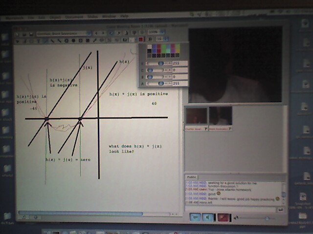This screenshot has height=234, width=313.
Task: Pick the filled rectangle tool
Action: (88, 40)
